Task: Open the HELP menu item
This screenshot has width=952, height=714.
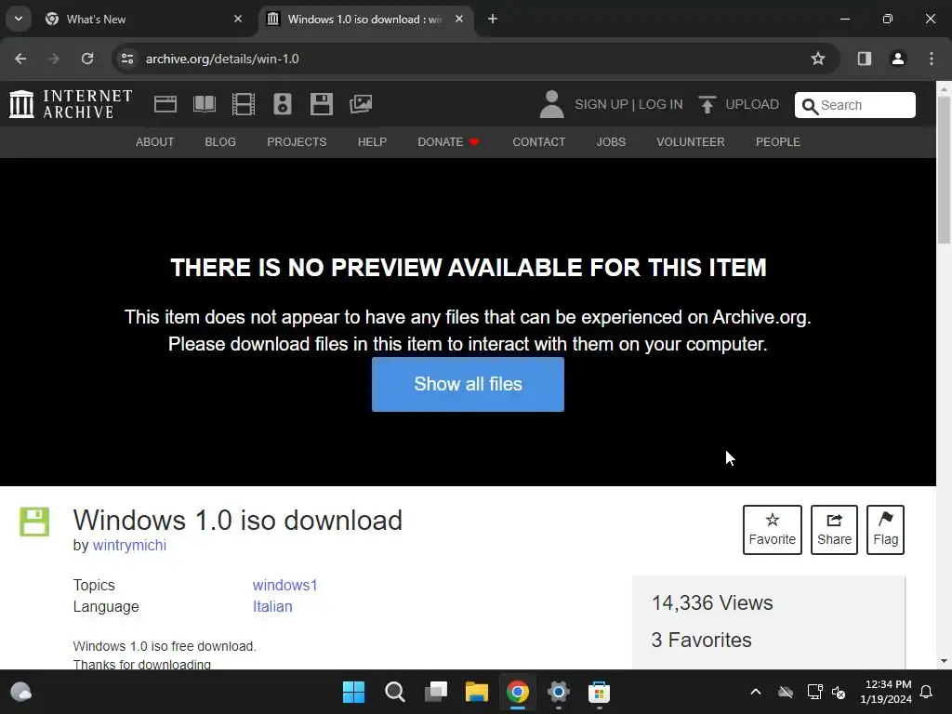Action: point(372,142)
